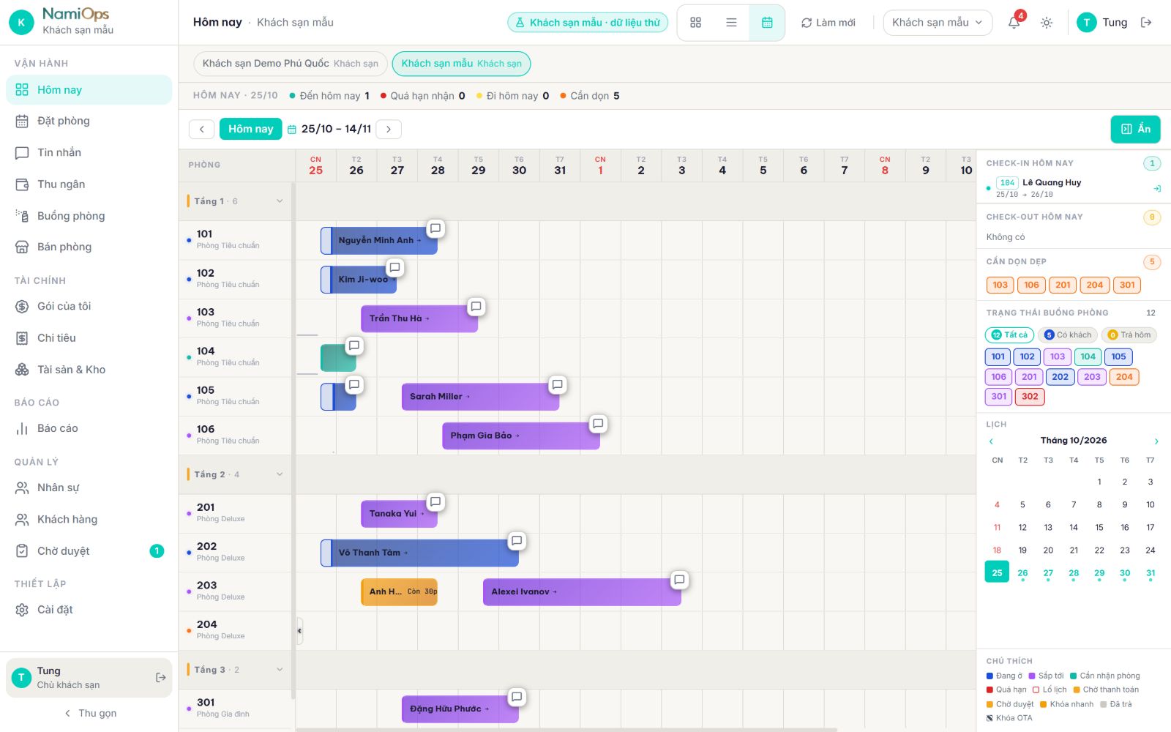Open Chờ duyệt menu item
This screenshot has height=732, width=1171.
point(89,551)
